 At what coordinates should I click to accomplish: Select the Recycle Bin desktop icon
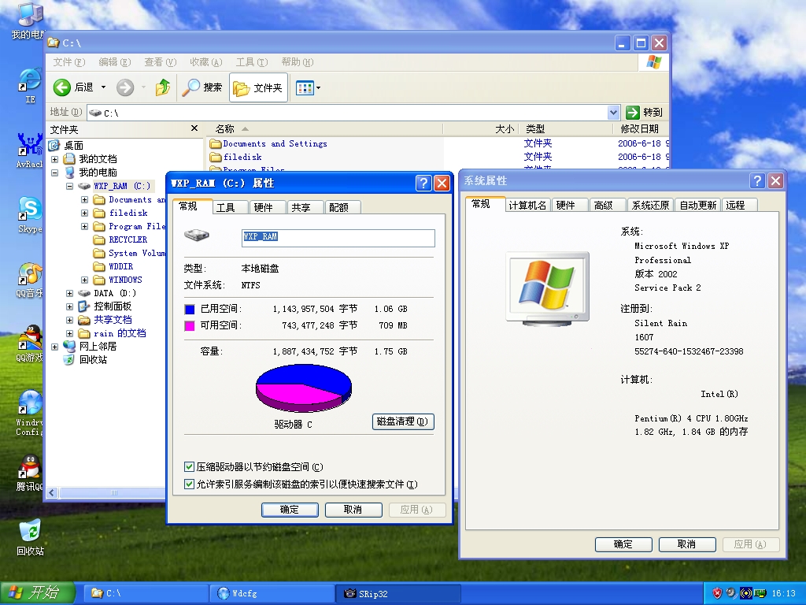[30, 530]
